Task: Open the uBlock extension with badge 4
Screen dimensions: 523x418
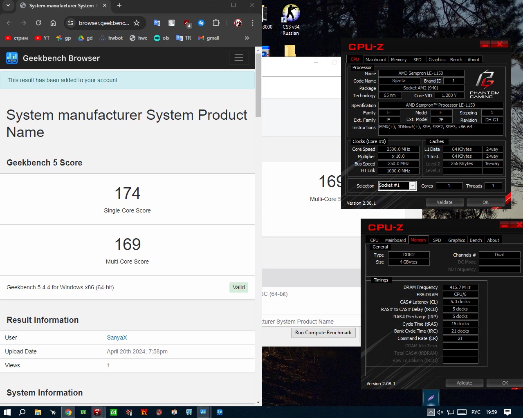Action: click(x=187, y=23)
